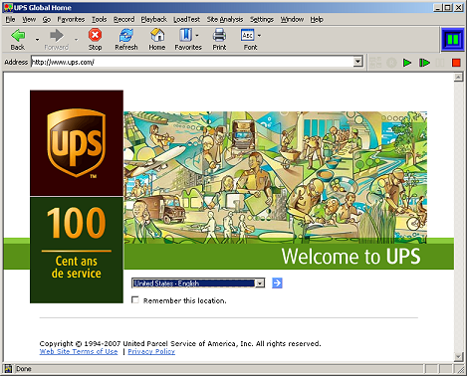Image resolution: width=467 pixels, height=376 pixels.
Task: Click the red Stop icon
Action: pos(95,35)
